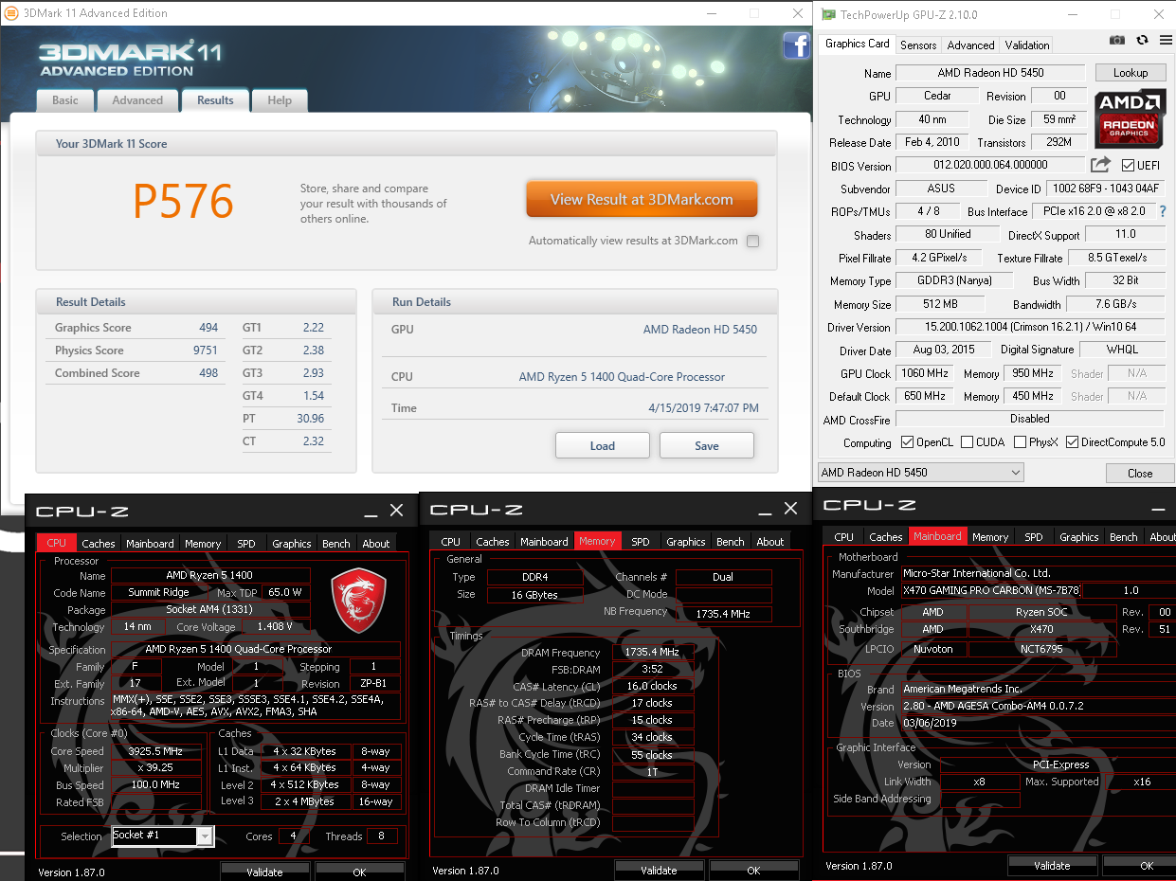The height and width of the screenshot is (881, 1176).
Task: Click the BIOS date 03/06/2019 in CPU-Z
Action: (x=931, y=723)
